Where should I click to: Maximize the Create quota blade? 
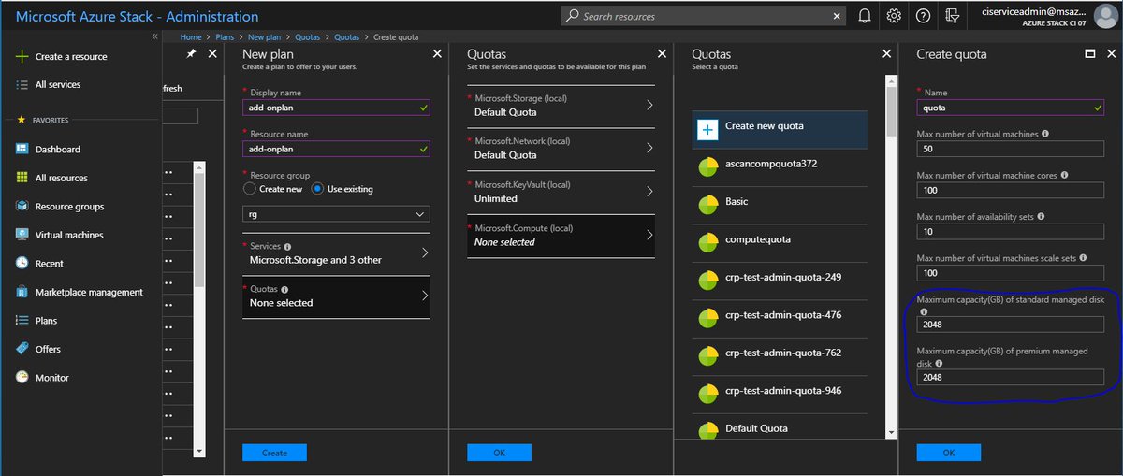click(1089, 54)
